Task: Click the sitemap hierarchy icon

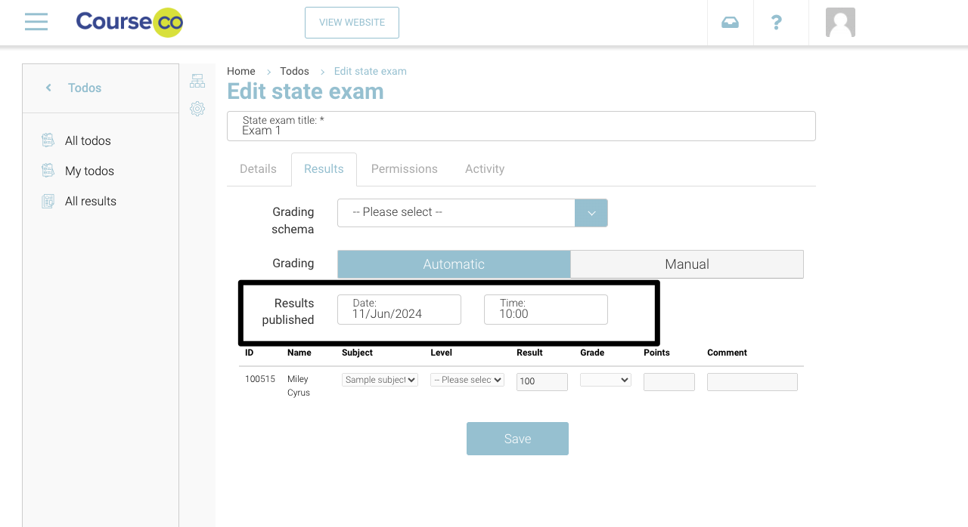Action: 197,81
